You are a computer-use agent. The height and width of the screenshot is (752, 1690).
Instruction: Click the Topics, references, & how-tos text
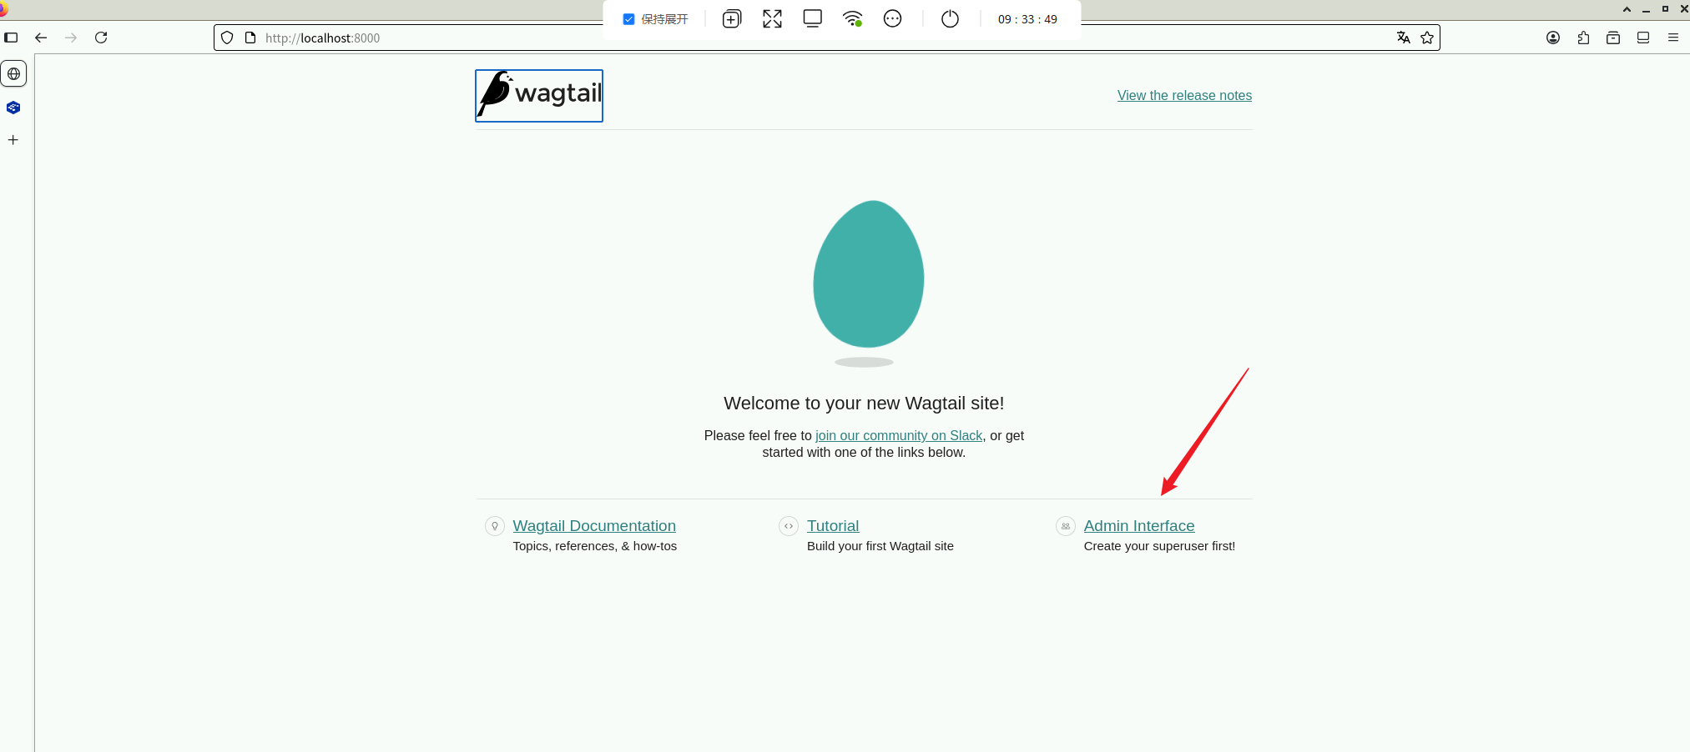[595, 546]
